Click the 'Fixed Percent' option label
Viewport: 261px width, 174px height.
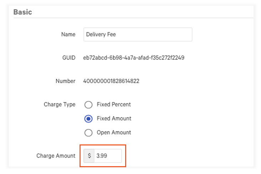[x=114, y=104]
